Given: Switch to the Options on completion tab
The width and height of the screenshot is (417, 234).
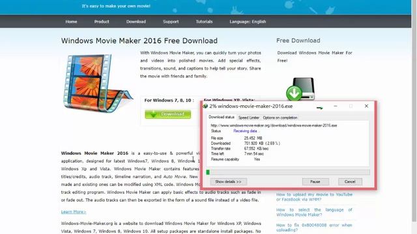Looking at the screenshot, I should coord(280,118).
